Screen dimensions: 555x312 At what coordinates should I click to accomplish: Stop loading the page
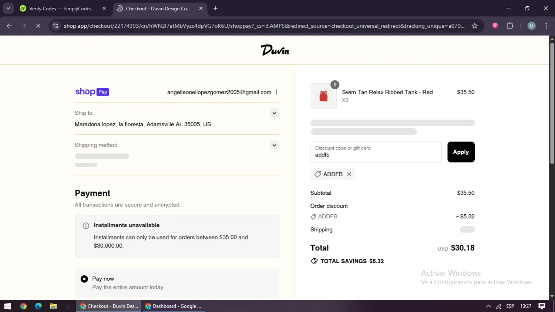click(x=38, y=26)
